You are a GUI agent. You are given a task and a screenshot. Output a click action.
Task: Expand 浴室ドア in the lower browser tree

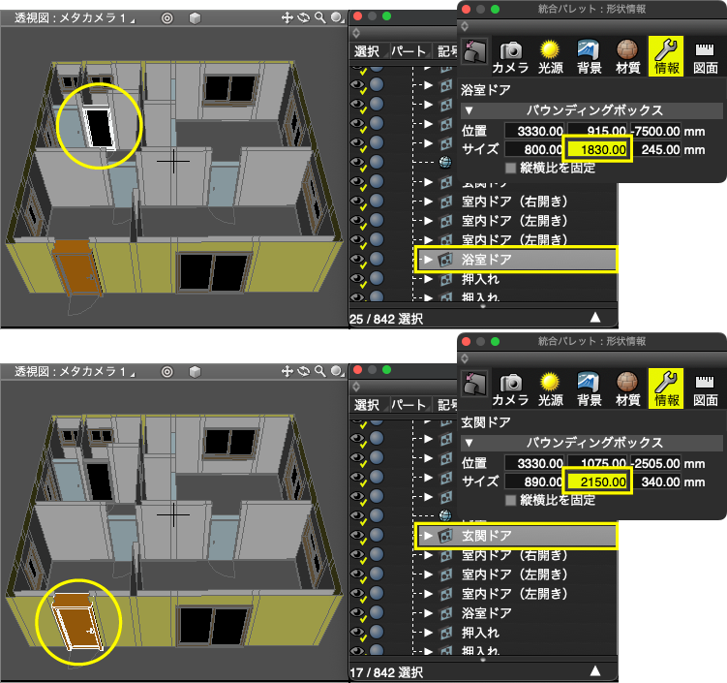[429, 613]
